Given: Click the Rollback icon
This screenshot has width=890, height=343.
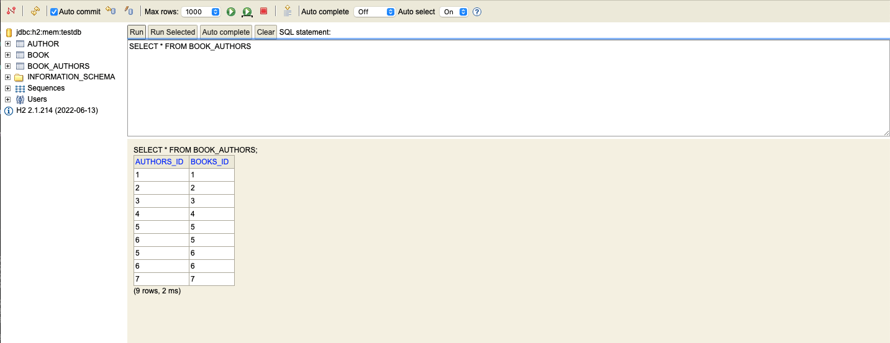Looking at the screenshot, I should click(111, 11).
